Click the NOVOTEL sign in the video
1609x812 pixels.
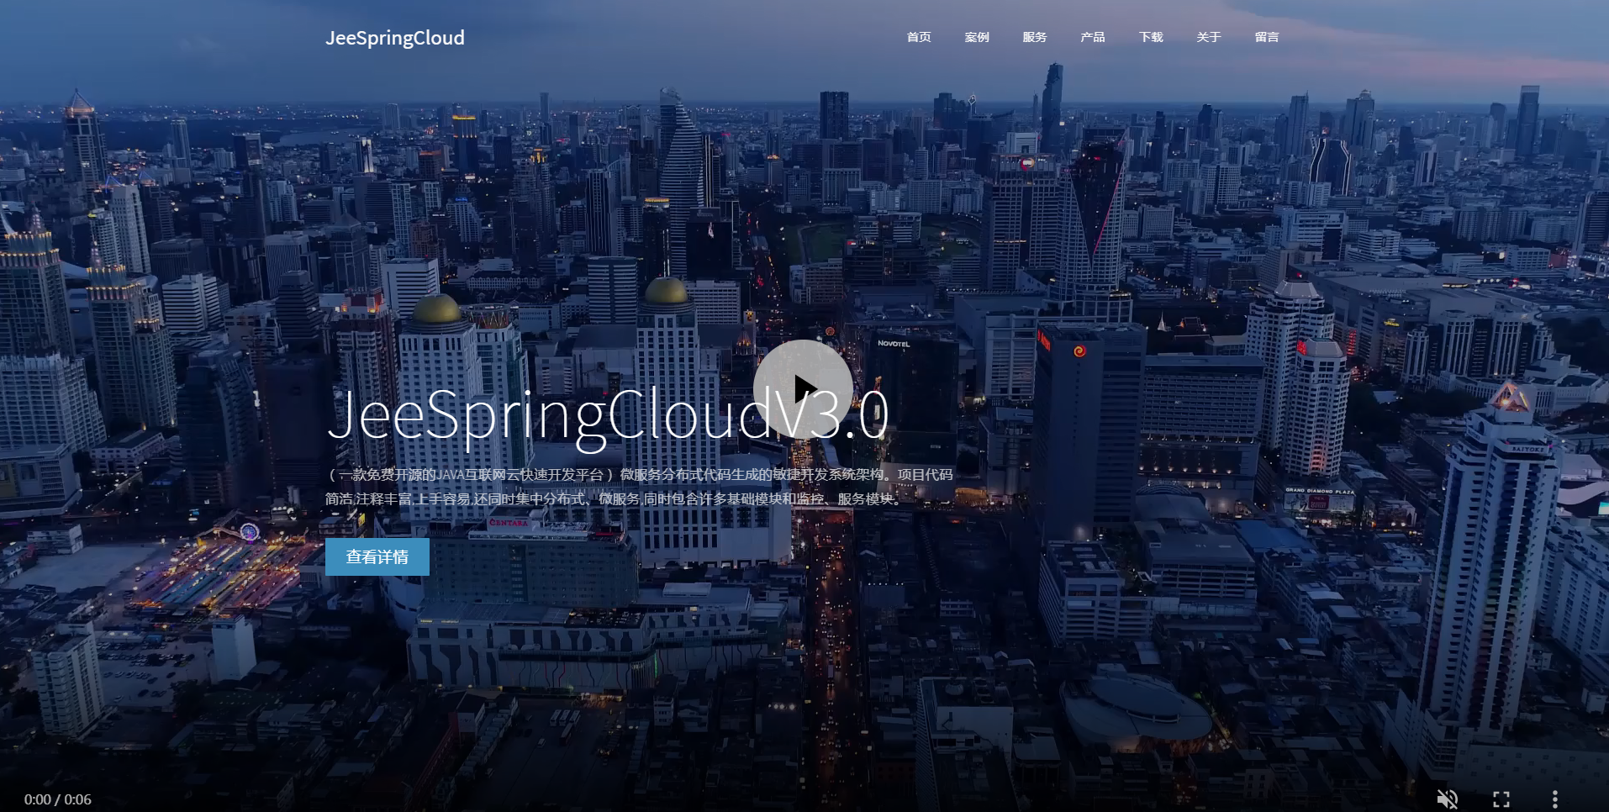893,344
